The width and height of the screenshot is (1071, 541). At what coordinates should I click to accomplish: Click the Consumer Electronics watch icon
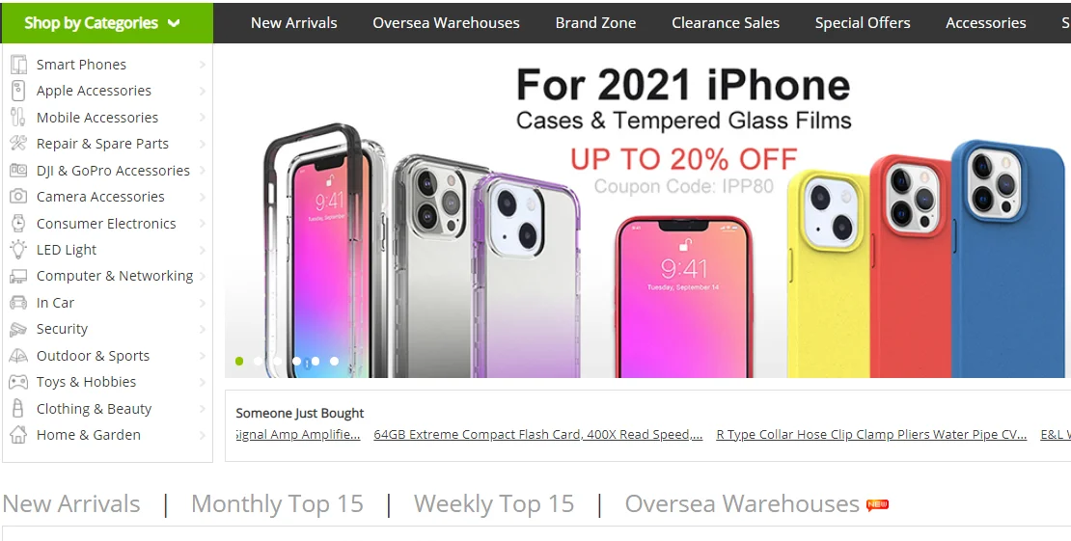coord(18,224)
